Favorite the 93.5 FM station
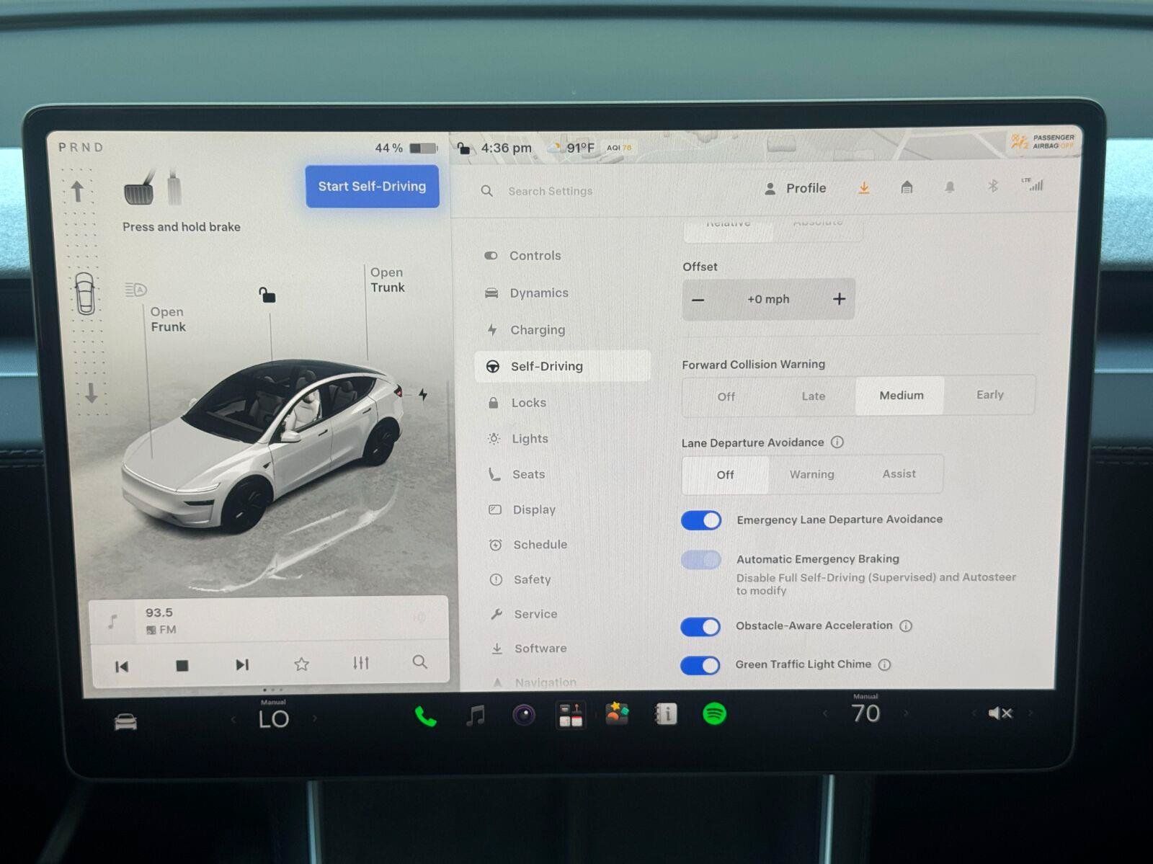This screenshot has width=1153, height=864. (x=302, y=664)
